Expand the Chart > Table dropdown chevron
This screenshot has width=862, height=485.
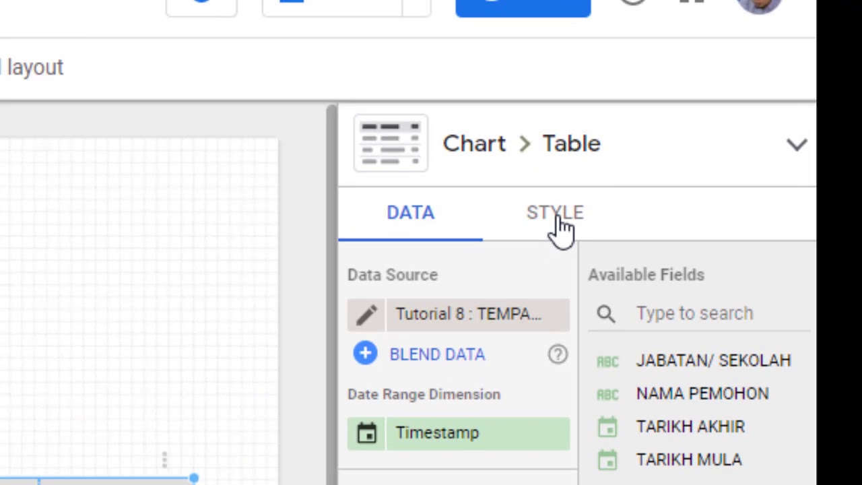(797, 144)
